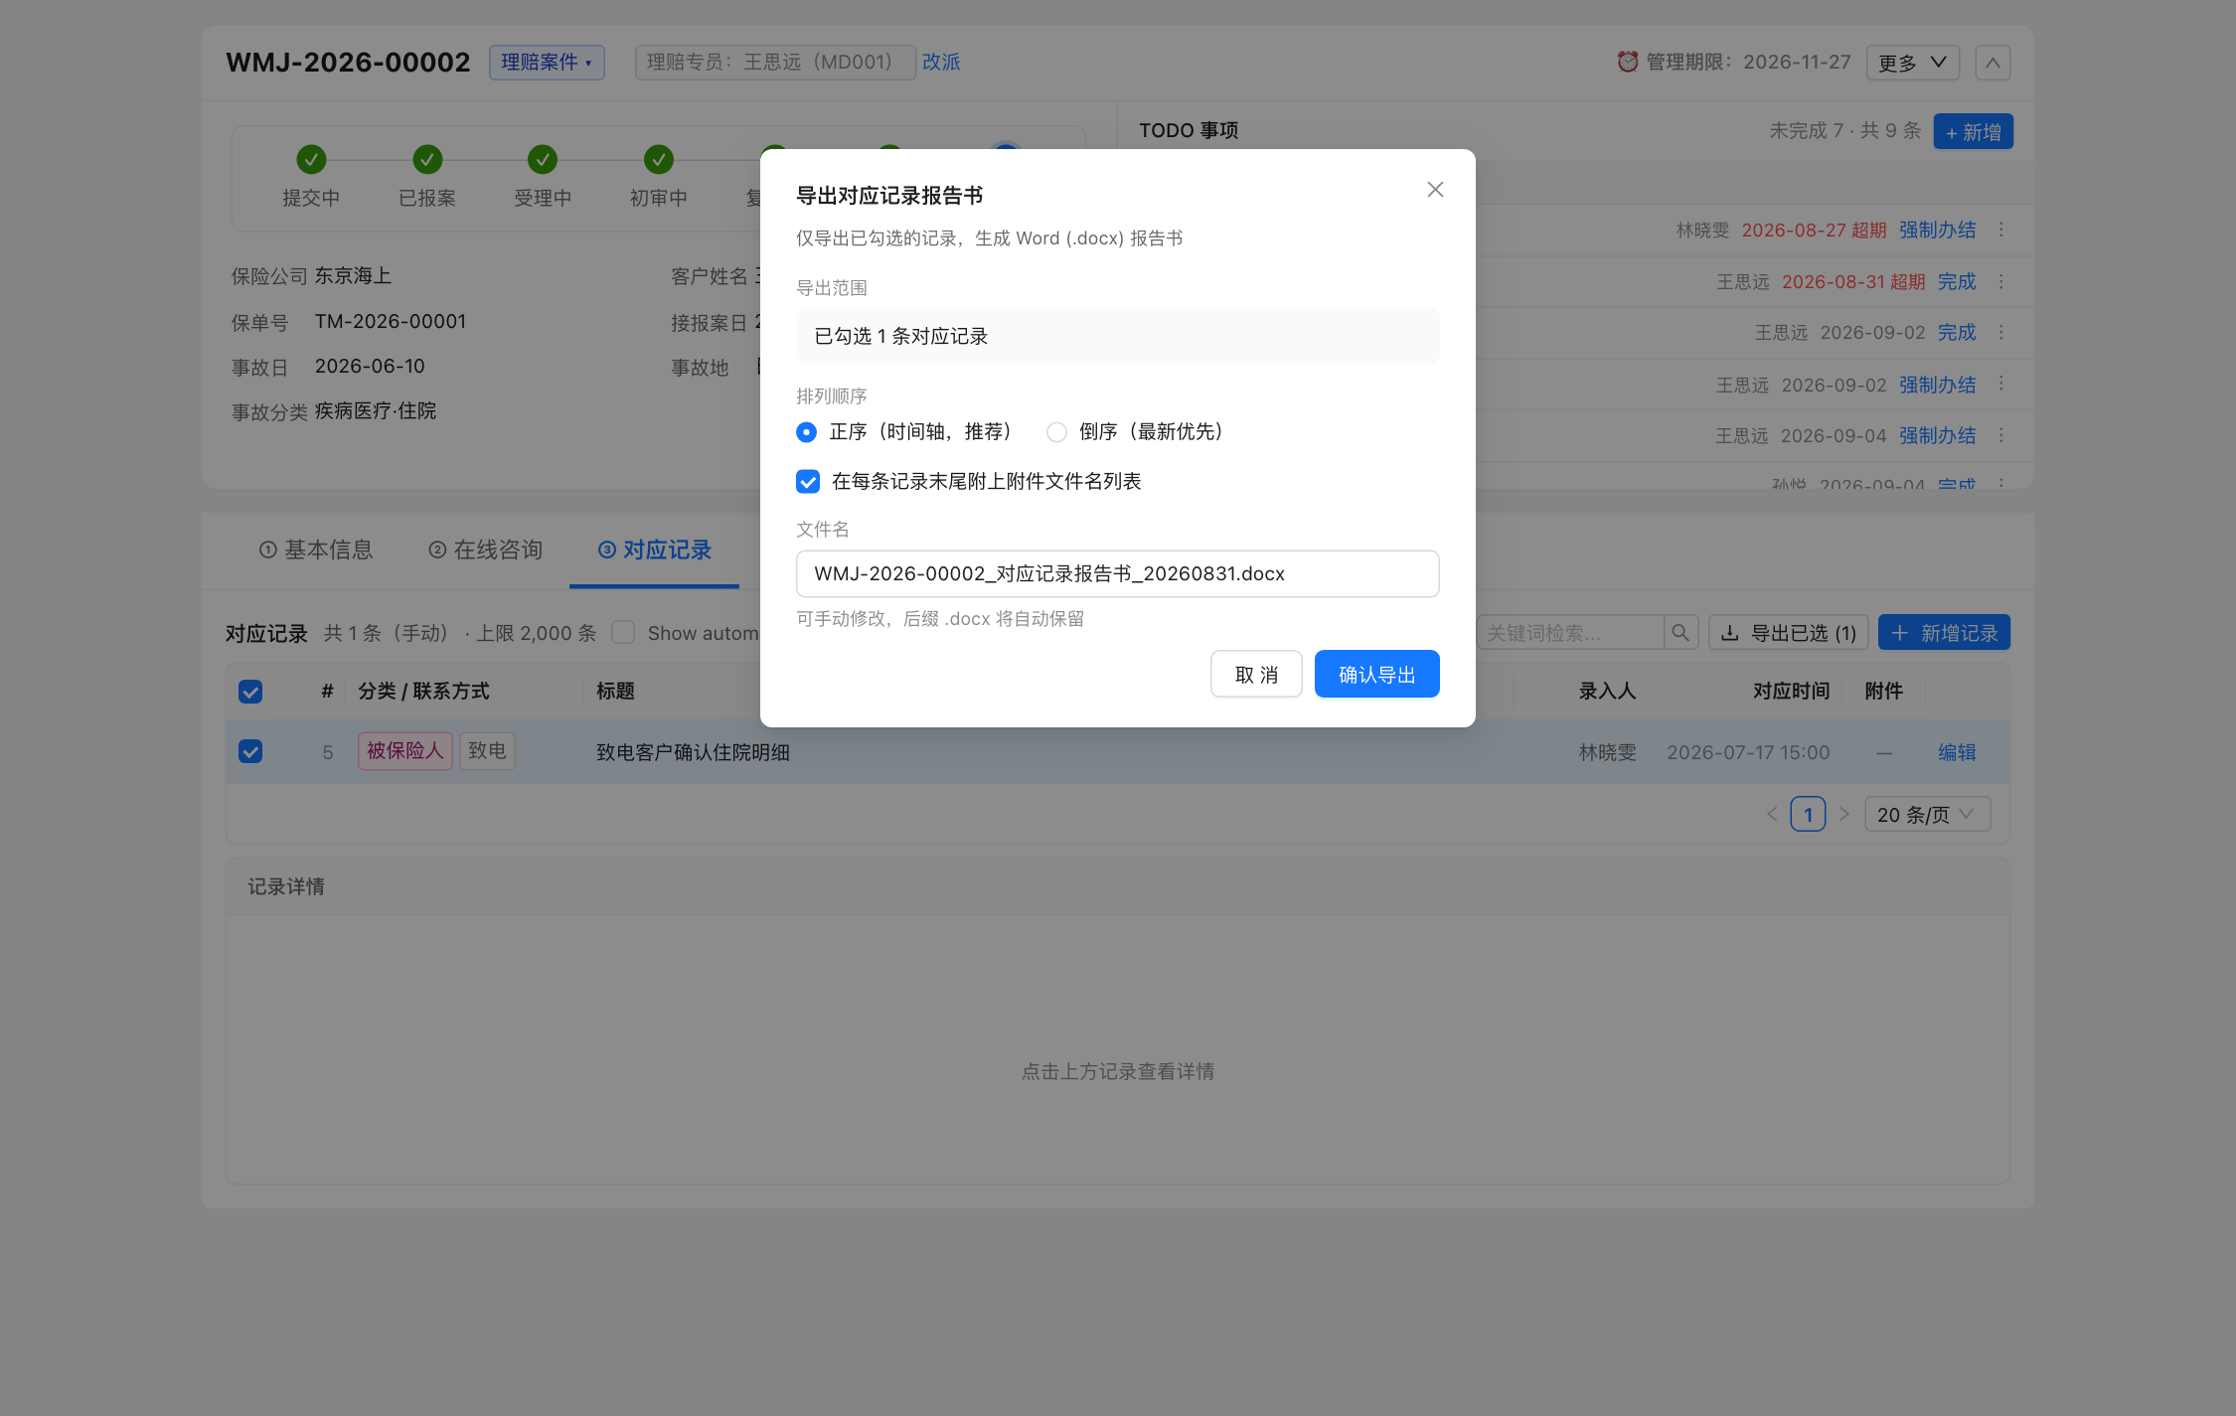The image size is (2236, 1416).
Task: Click 完成 for 王思远 2026-09-02 TODO
Action: click(x=1957, y=333)
